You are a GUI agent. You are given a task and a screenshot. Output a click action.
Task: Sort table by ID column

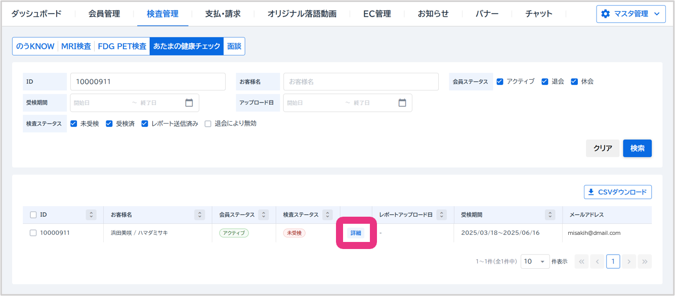coord(91,215)
